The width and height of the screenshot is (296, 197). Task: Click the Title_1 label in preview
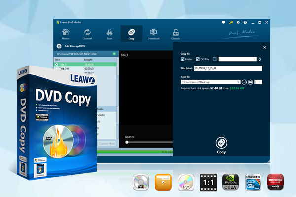tap(124, 55)
